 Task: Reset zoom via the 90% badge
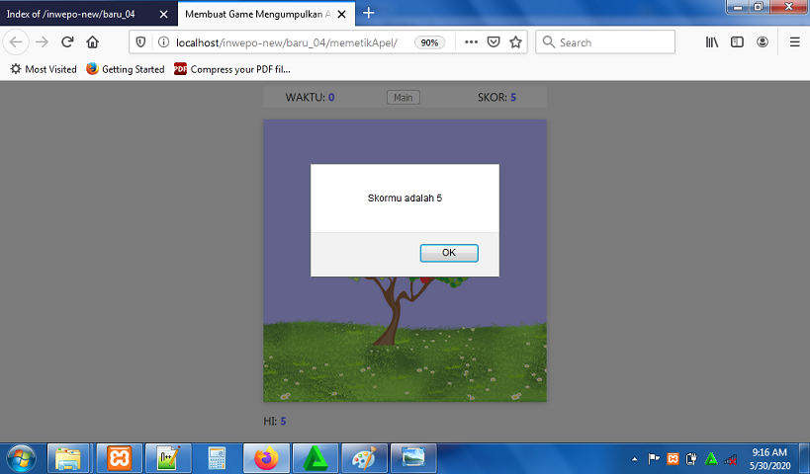click(429, 42)
